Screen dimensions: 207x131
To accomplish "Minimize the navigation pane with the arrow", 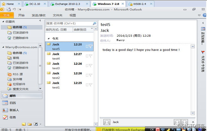I will [40, 20].
